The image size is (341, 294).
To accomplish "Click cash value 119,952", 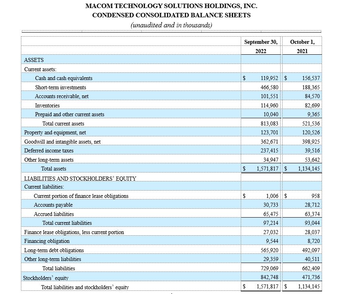I will (269, 78).
